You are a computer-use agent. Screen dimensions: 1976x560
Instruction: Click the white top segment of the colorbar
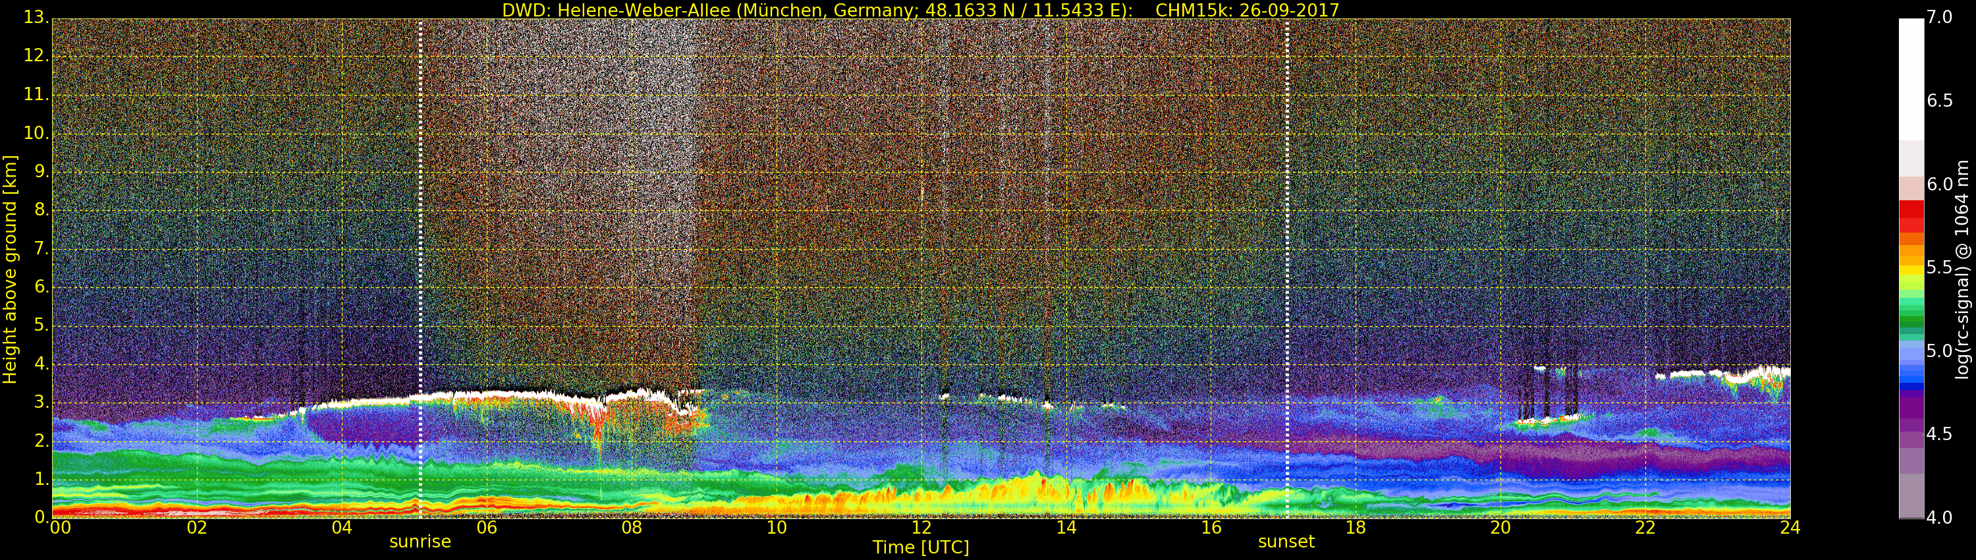pos(1911,79)
